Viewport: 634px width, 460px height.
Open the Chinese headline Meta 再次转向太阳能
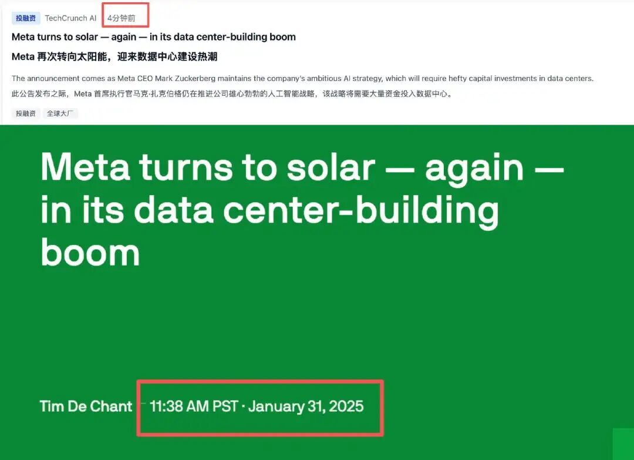point(114,57)
